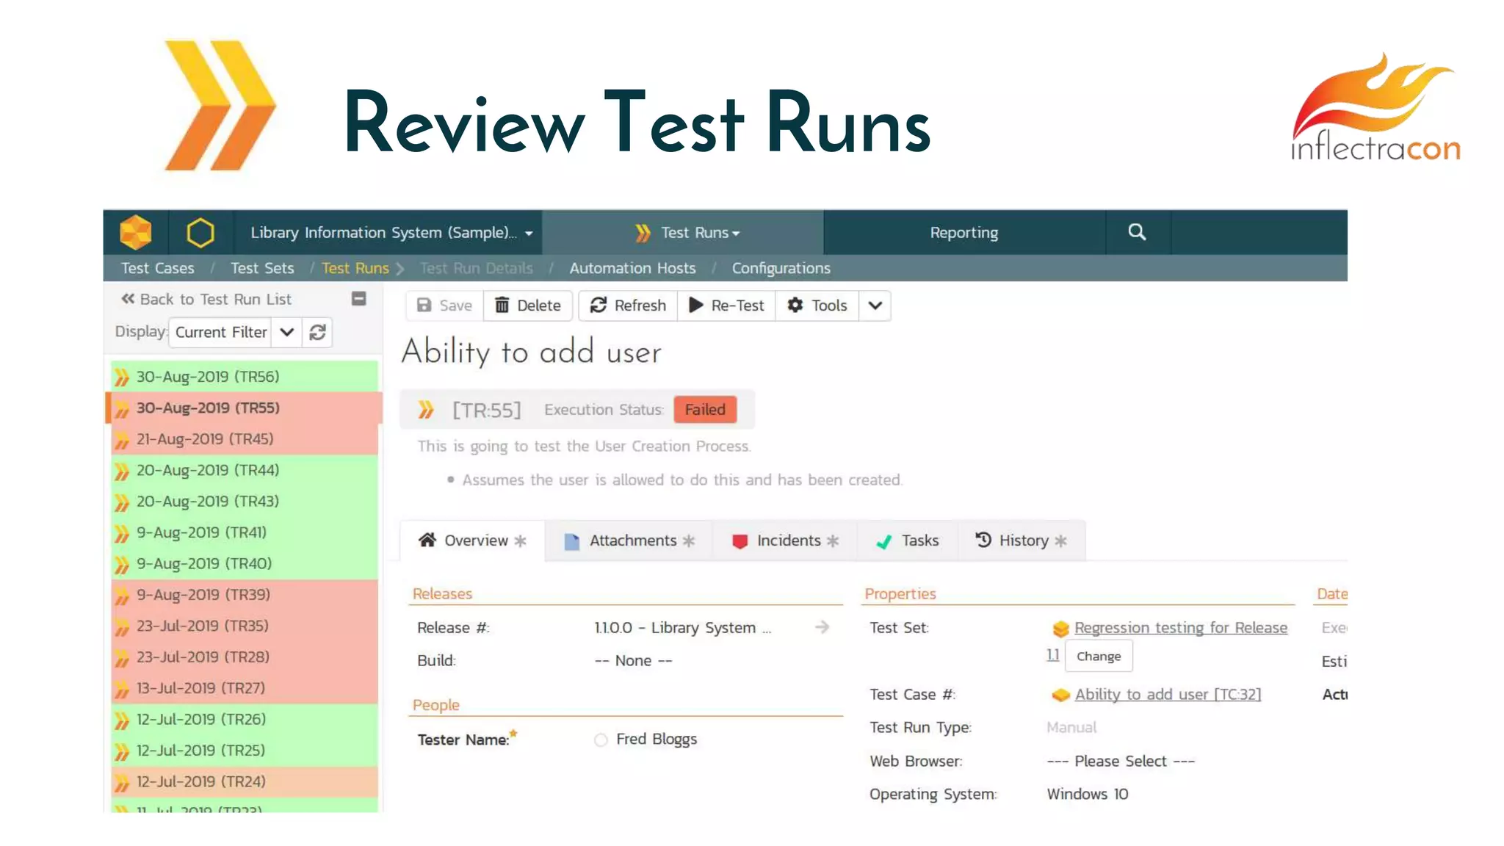Image resolution: width=1504 pixels, height=846 pixels.
Task: Open the Build None dropdown
Action: tap(633, 661)
